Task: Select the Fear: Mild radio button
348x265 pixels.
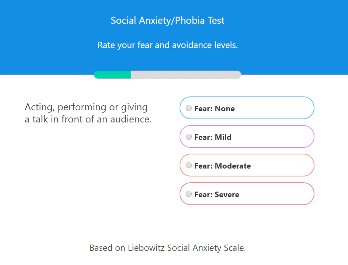Action: click(189, 137)
